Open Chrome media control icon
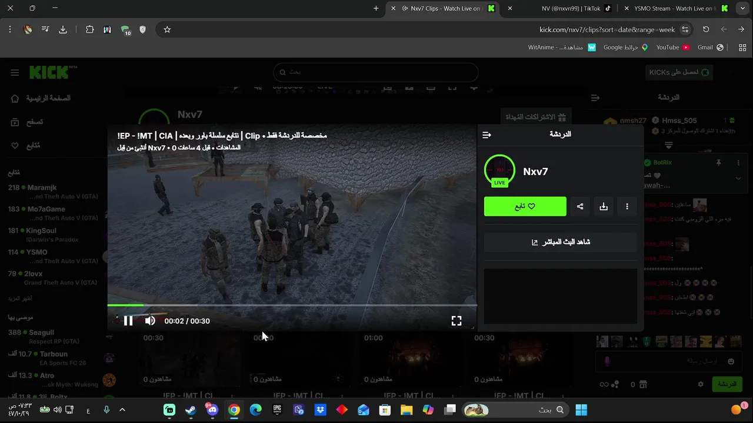Image resolution: width=753 pixels, height=423 pixels. pos(45,29)
